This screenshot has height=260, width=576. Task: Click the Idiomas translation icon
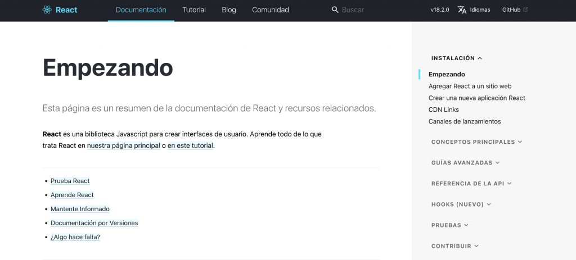(462, 10)
